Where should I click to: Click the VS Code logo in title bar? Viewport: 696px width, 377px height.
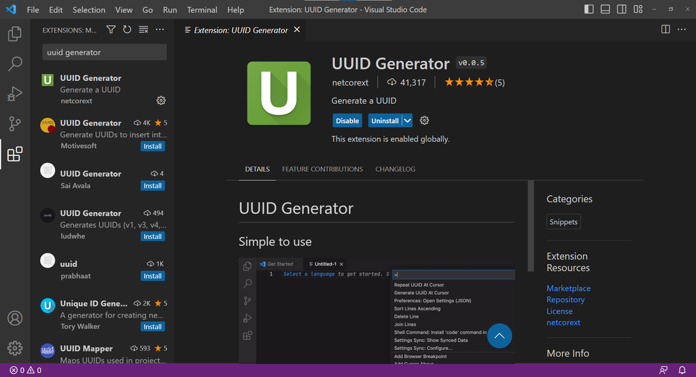11,10
